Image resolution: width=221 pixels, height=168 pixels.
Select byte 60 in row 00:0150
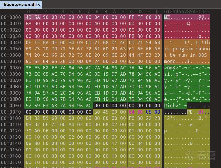click(80, 150)
